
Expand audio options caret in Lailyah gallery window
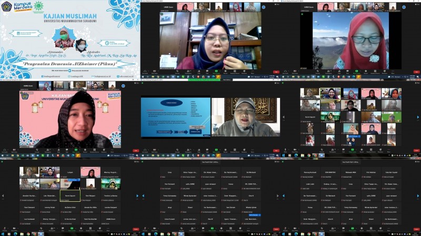point(8,228)
